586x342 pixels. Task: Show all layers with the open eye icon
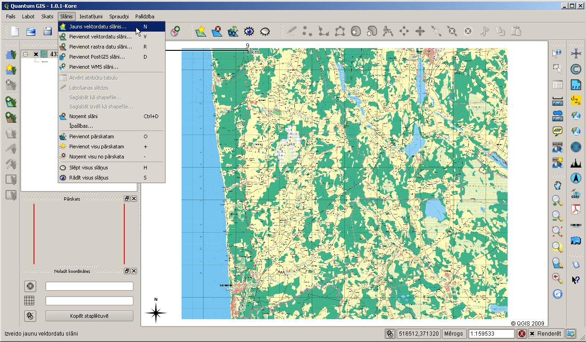pyautogui.click(x=249, y=31)
